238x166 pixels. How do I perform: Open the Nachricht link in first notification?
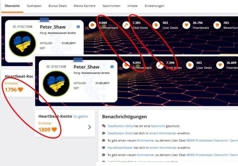coord(158,126)
